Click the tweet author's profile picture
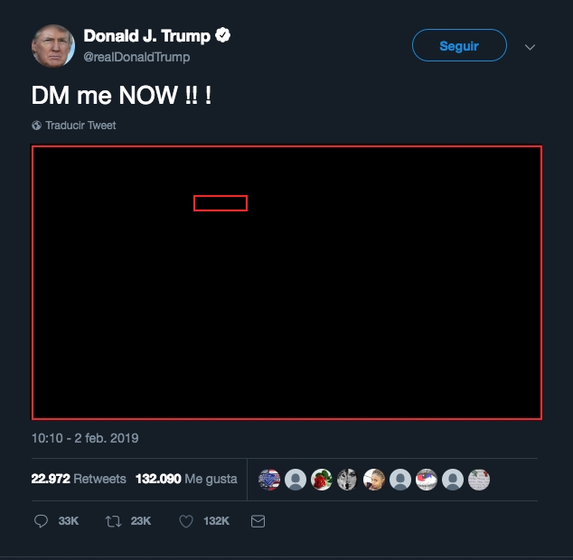 tap(53, 46)
